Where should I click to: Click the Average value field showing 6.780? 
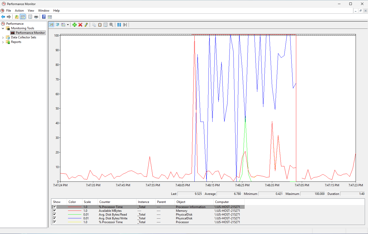tap(229, 194)
